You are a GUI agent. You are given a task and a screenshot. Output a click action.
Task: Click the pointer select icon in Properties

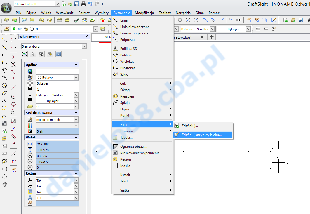[33, 54]
